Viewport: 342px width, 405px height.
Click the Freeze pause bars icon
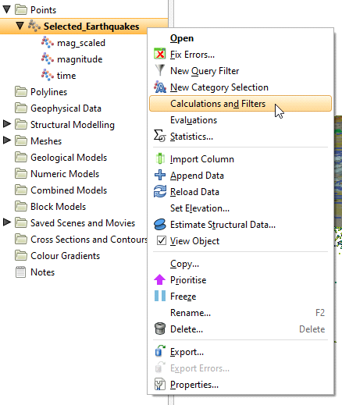[160, 296]
